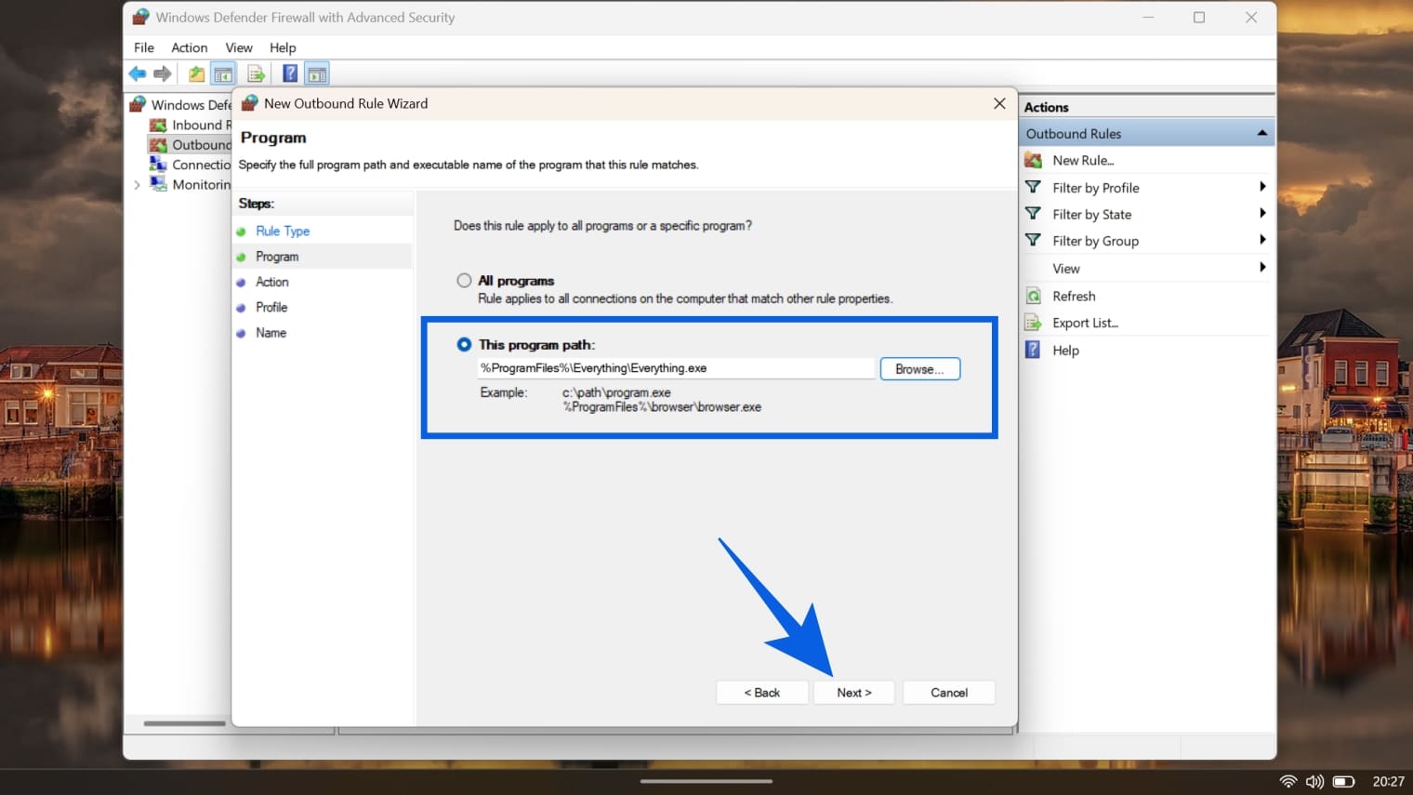Close the New Outbound Rule Wizard dialog
This screenshot has width=1413, height=795.
coord(999,103)
